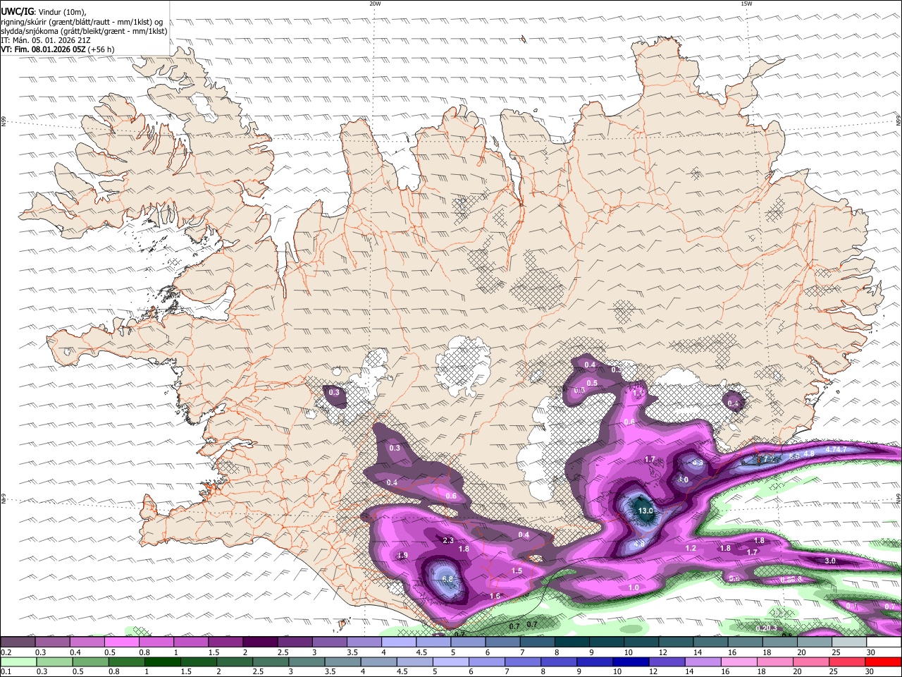Click the 'rigning/skúrir' legend description line
The height and width of the screenshot is (677, 902).
pyautogui.click(x=82, y=21)
